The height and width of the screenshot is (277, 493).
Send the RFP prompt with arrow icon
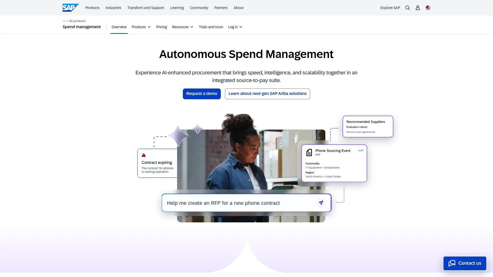click(321, 203)
